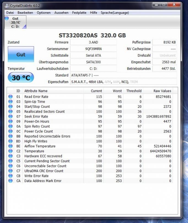Open the Sprache(Language) menu
Viewport: 188px width, 223px height.
click(x=115, y=13)
